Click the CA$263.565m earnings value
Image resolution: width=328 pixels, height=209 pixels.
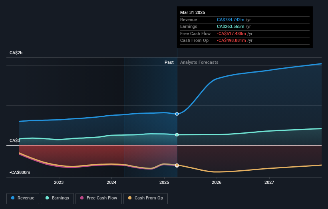pos(231,26)
